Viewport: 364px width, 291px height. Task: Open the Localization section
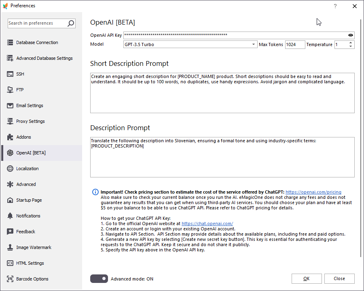(x=42, y=169)
